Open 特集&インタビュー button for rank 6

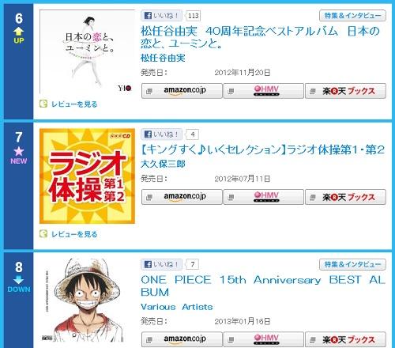point(352,16)
